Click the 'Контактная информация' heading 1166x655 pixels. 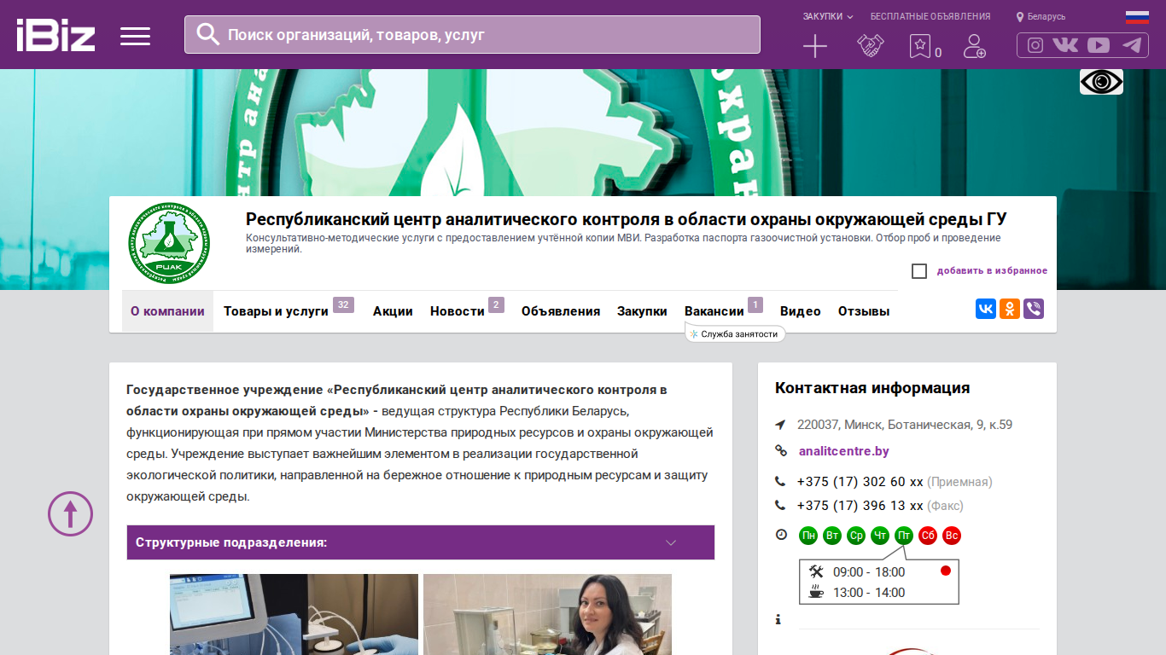(x=872, y=388)
